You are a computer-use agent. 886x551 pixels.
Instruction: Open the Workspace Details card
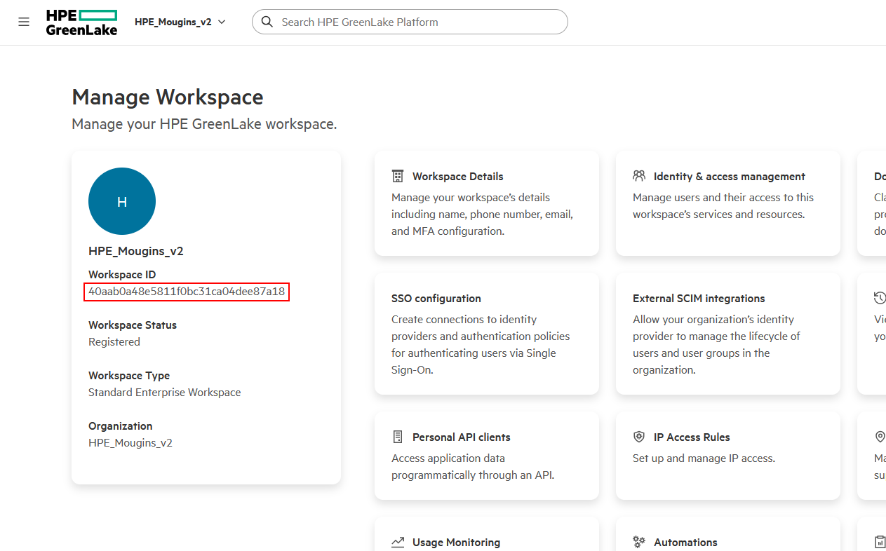486,203
